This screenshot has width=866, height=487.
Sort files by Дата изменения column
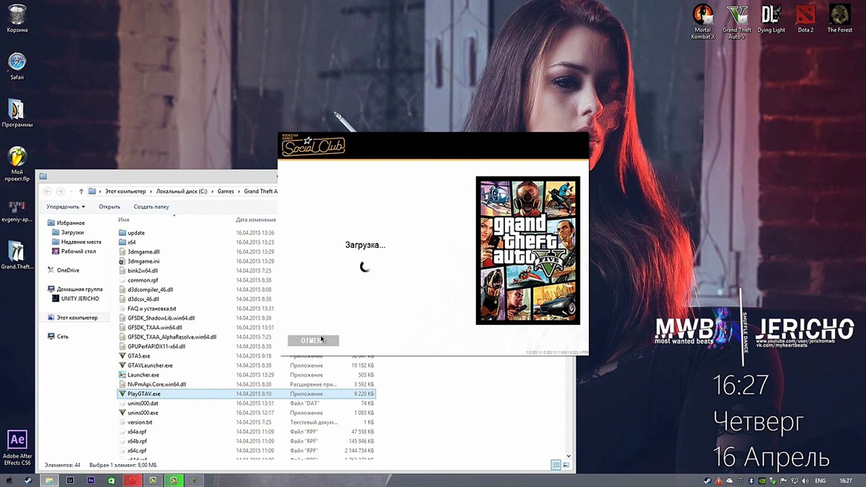[255, 220]
